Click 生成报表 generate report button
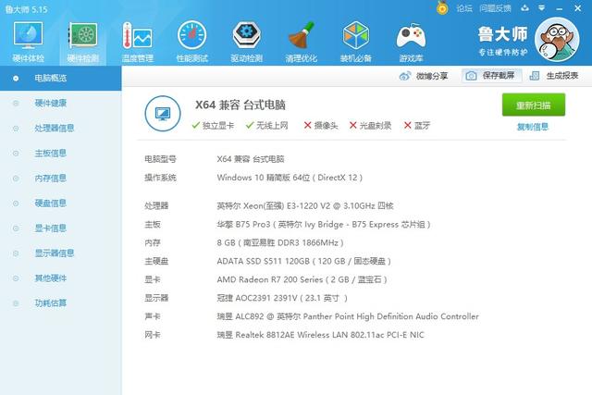592x395 pixels. [x=554, y=76]
